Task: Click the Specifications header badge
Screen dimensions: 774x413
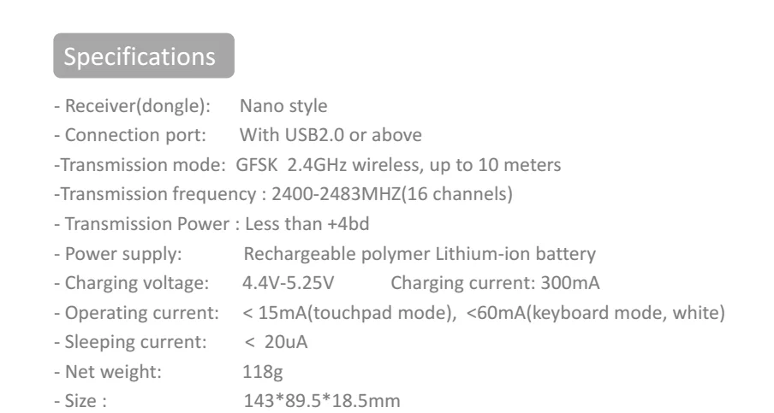Action: [143, 57]
